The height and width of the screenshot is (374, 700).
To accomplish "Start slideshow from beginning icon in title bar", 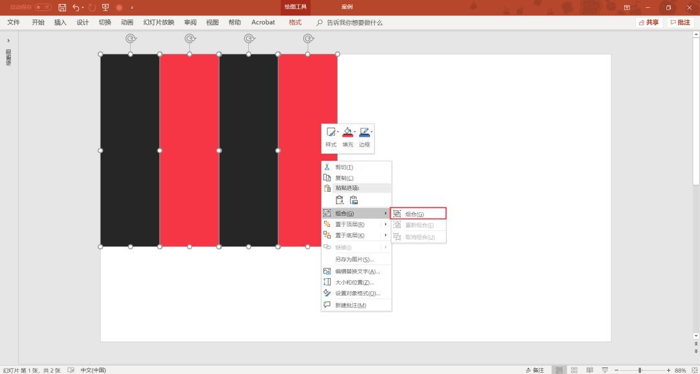I will pyautogui.click(x=106, y=8).
